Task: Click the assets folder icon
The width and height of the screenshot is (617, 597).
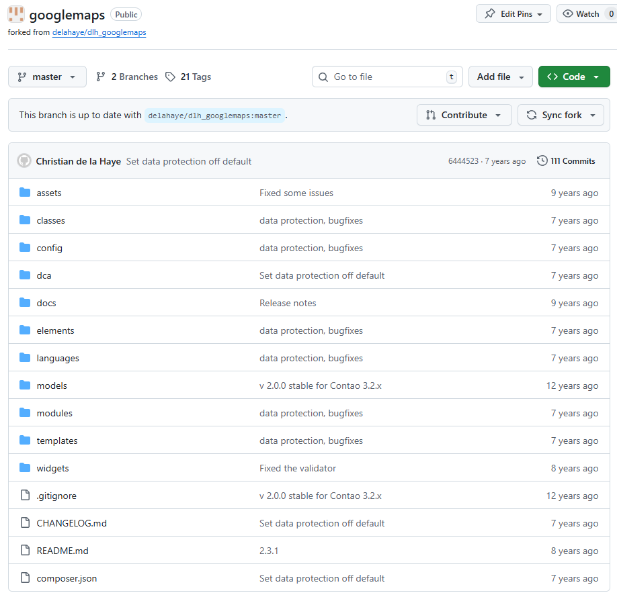Action: (x=26, y=193)
